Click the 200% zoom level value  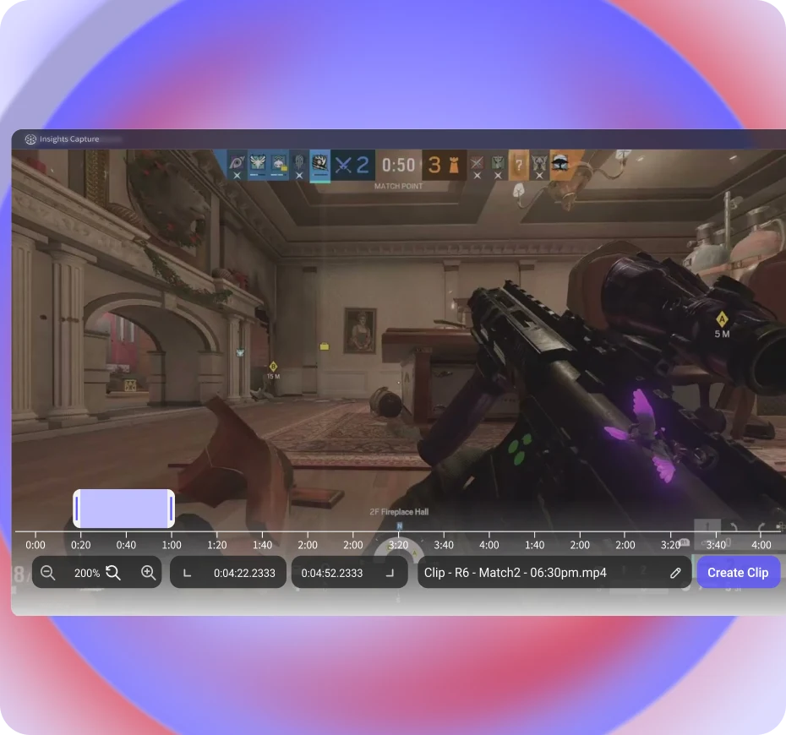click(87, 573)
